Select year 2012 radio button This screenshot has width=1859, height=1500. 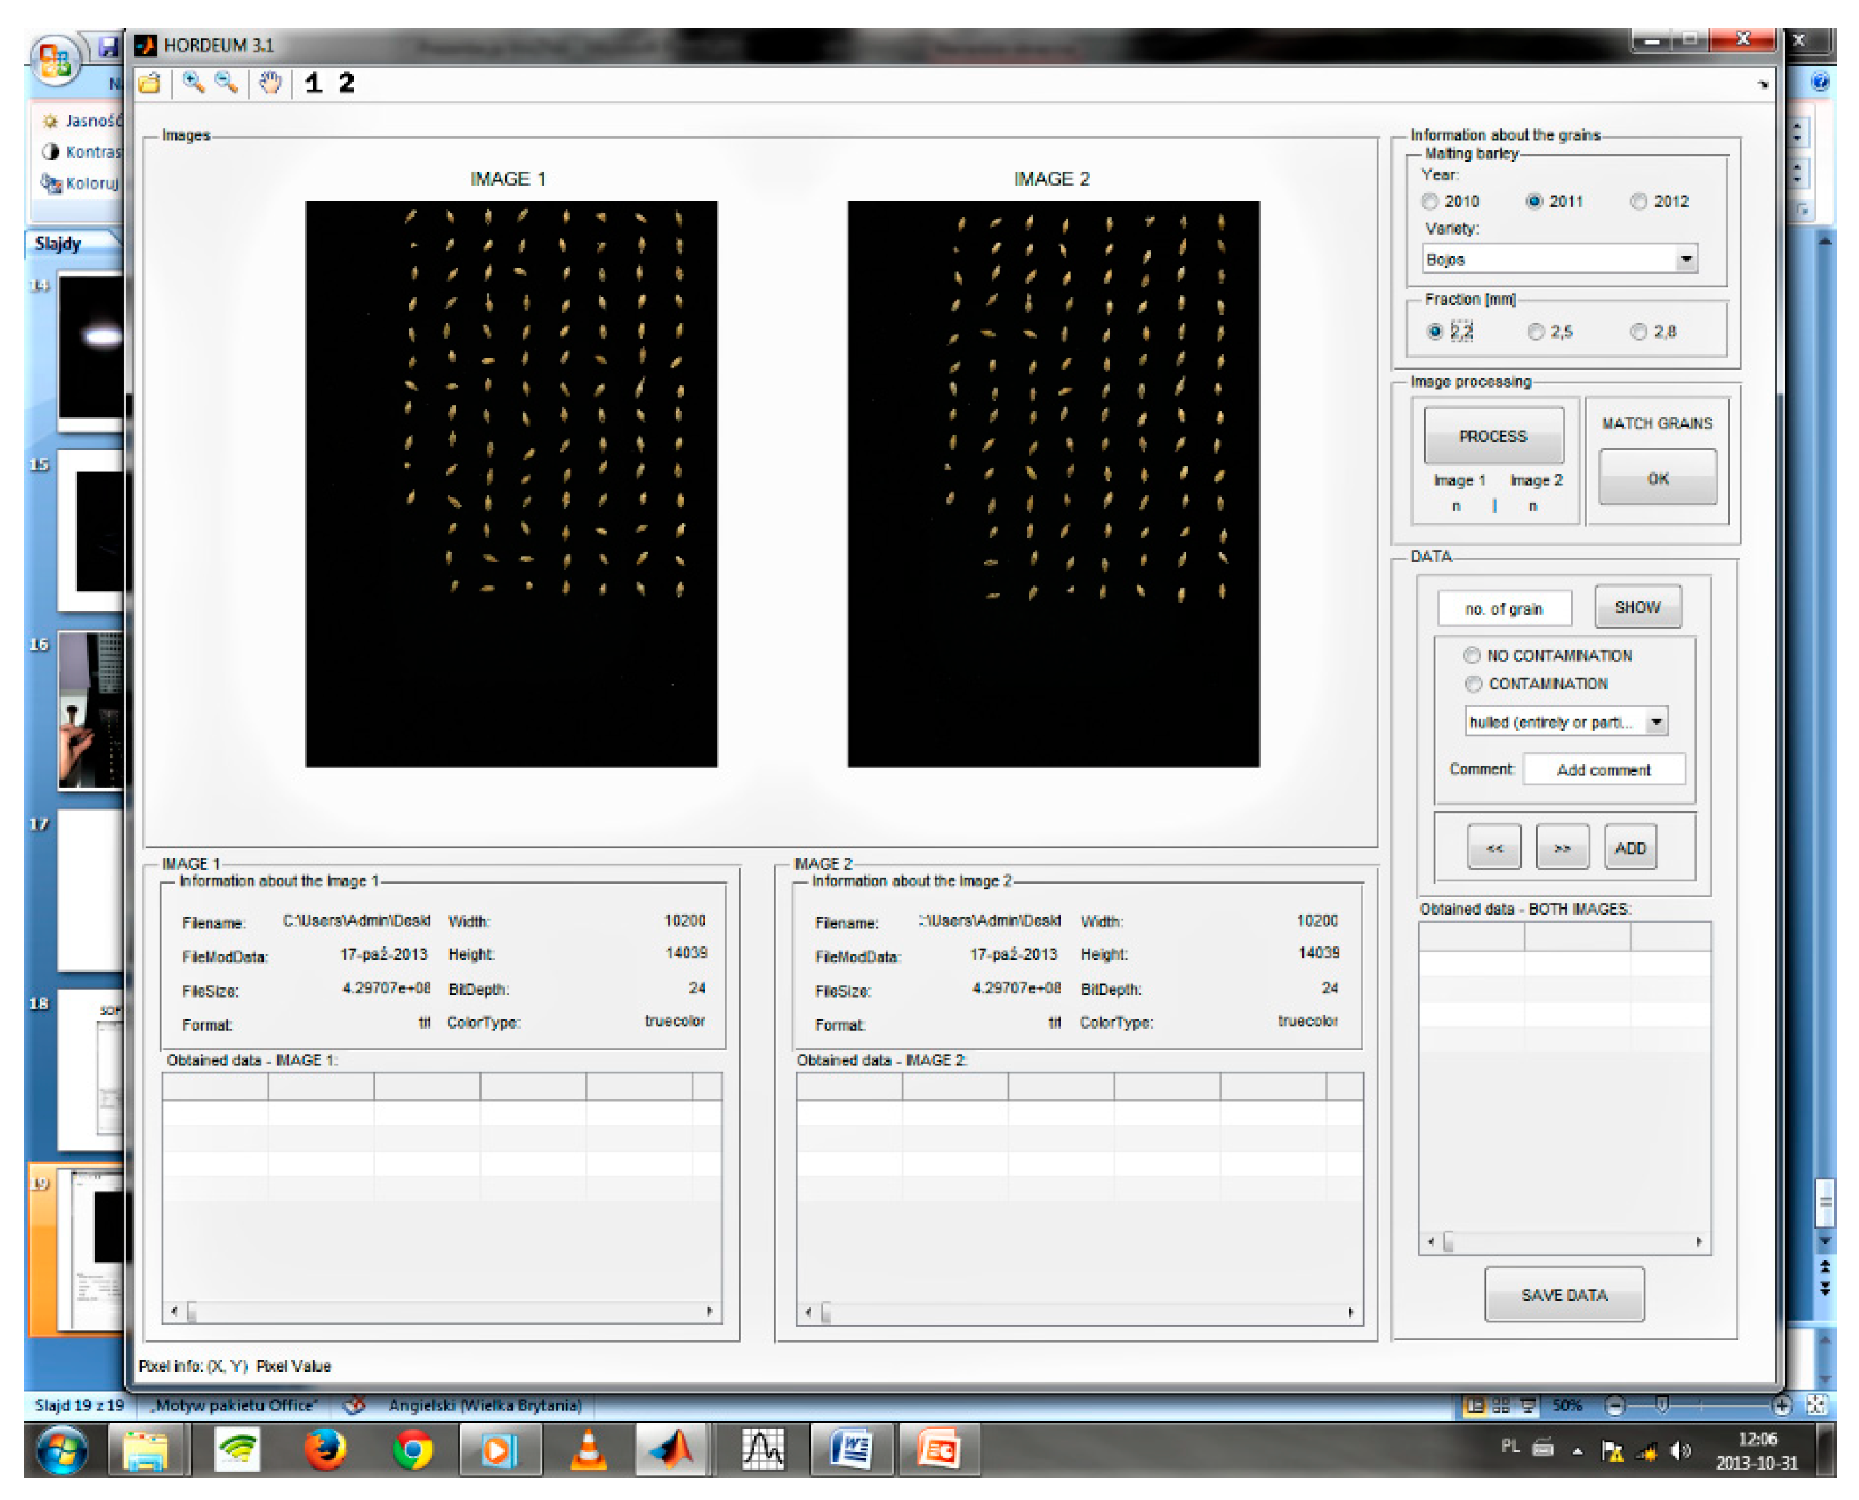coord(1639,201)
